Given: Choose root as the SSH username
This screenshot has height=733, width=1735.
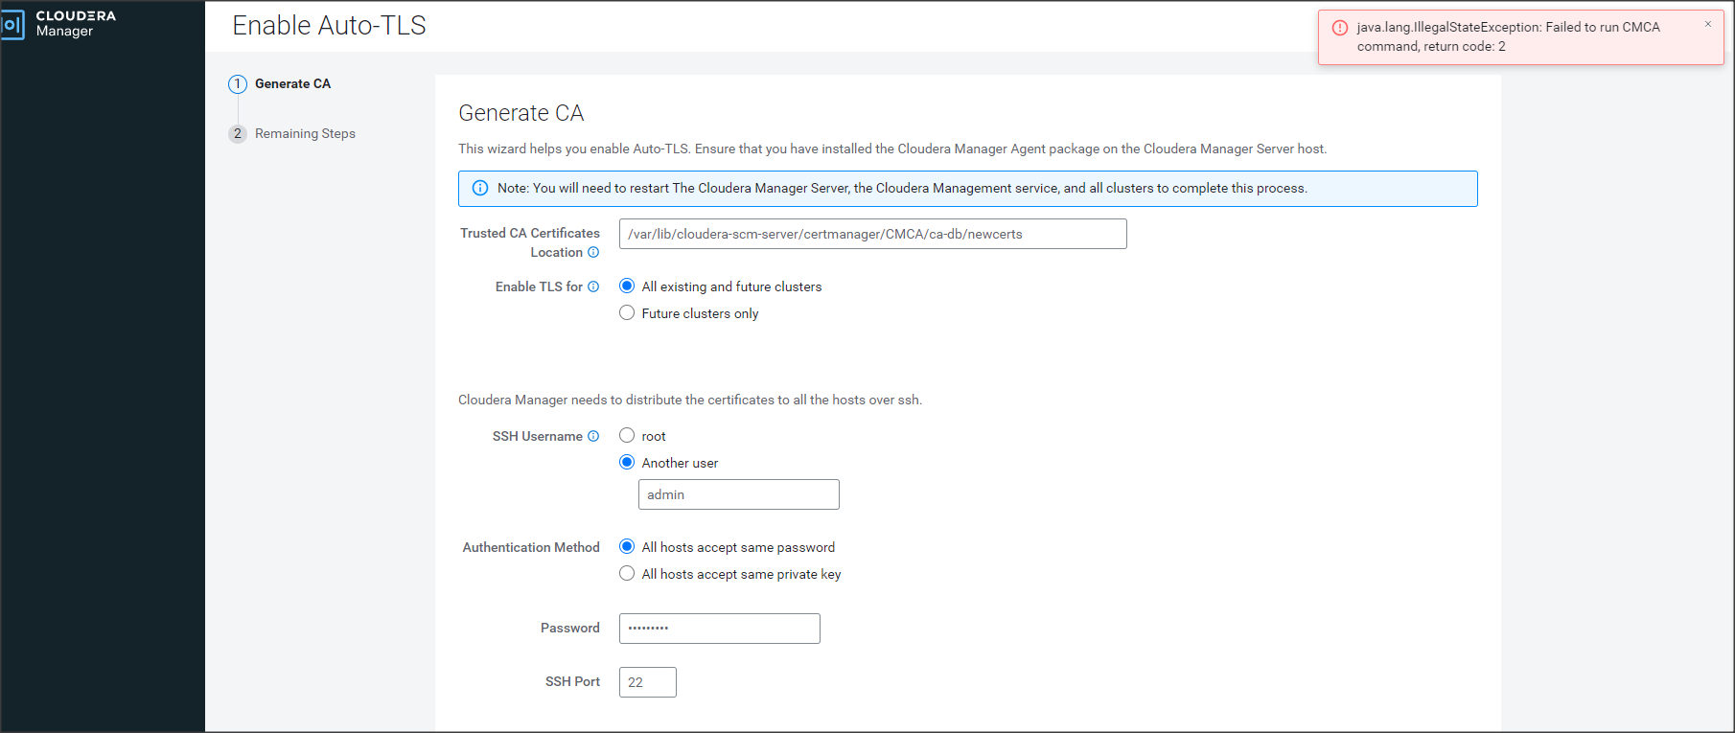Looking at the screenshot, I should point(627,435).
